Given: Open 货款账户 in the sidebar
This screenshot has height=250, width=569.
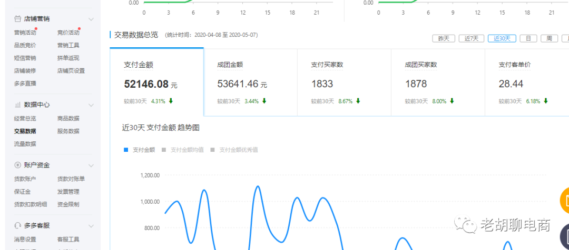Looking at the screenshot, I should pos(25,179).
